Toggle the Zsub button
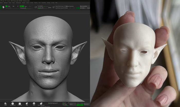Screen dimensions: 180x107 pyautogui.click(x=26, y=6)
